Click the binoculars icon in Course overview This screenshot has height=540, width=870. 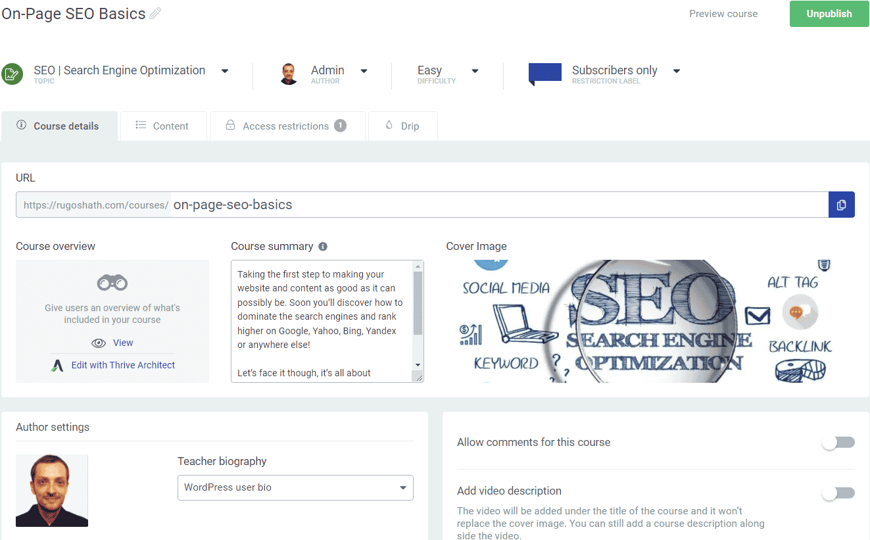(x=112, y=283)
